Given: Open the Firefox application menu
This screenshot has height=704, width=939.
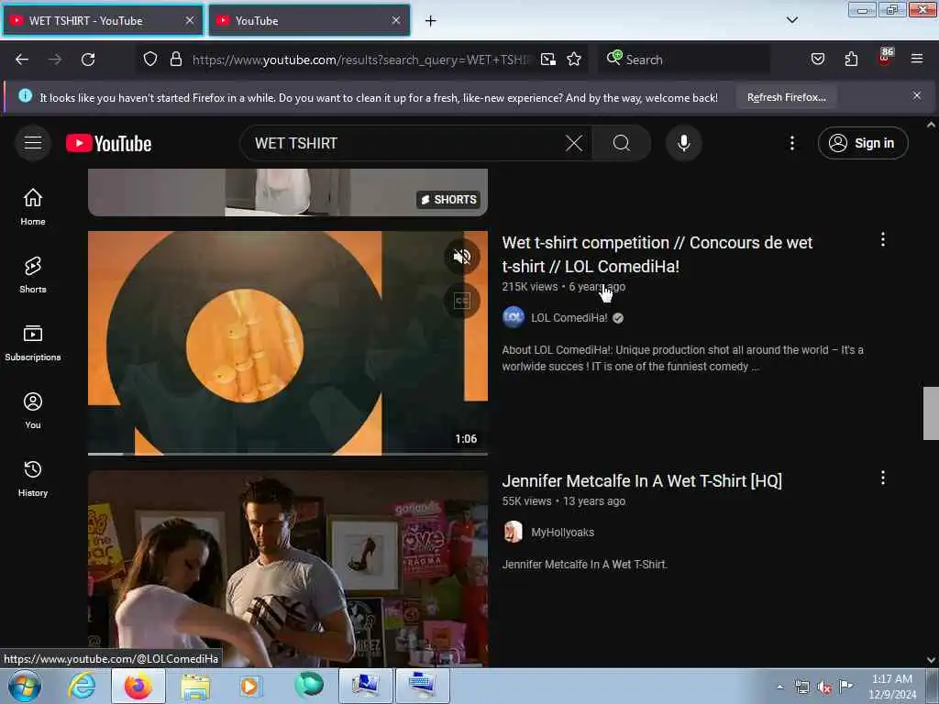Looking at the screenshot, I should 917,59.
